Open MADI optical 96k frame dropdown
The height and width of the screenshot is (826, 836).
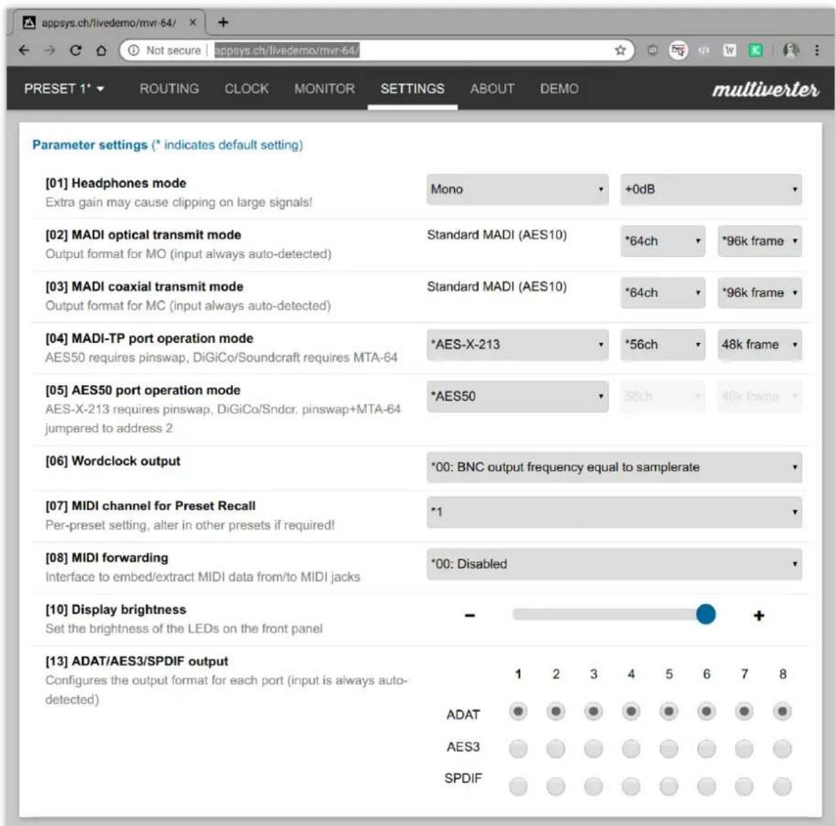[760, 241]
